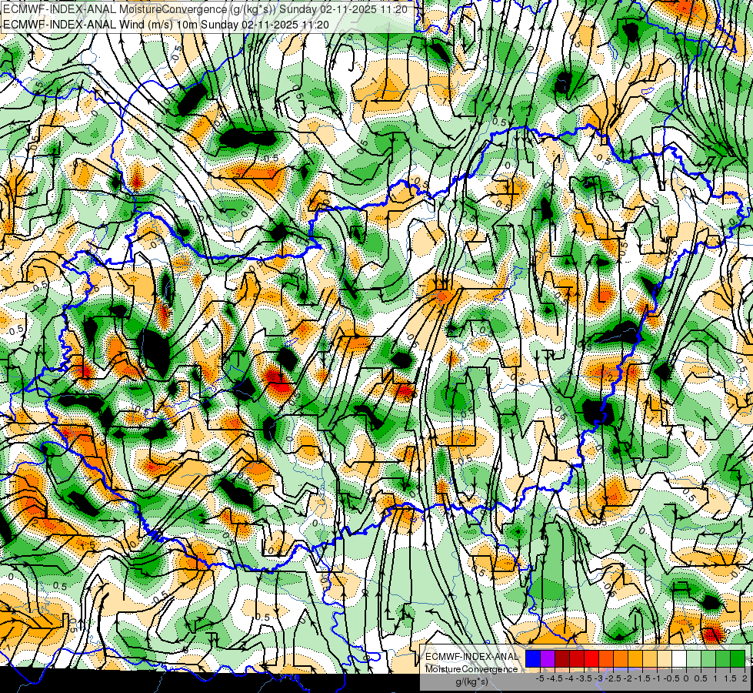Click the Wind (m/s) 10m title line
The image size is (753, 693).
pyautogui.click(x=166, y=24)
